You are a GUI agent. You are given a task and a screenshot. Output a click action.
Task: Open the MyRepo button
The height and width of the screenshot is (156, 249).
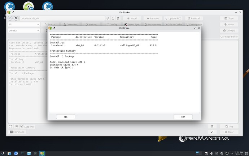(229, 31)
